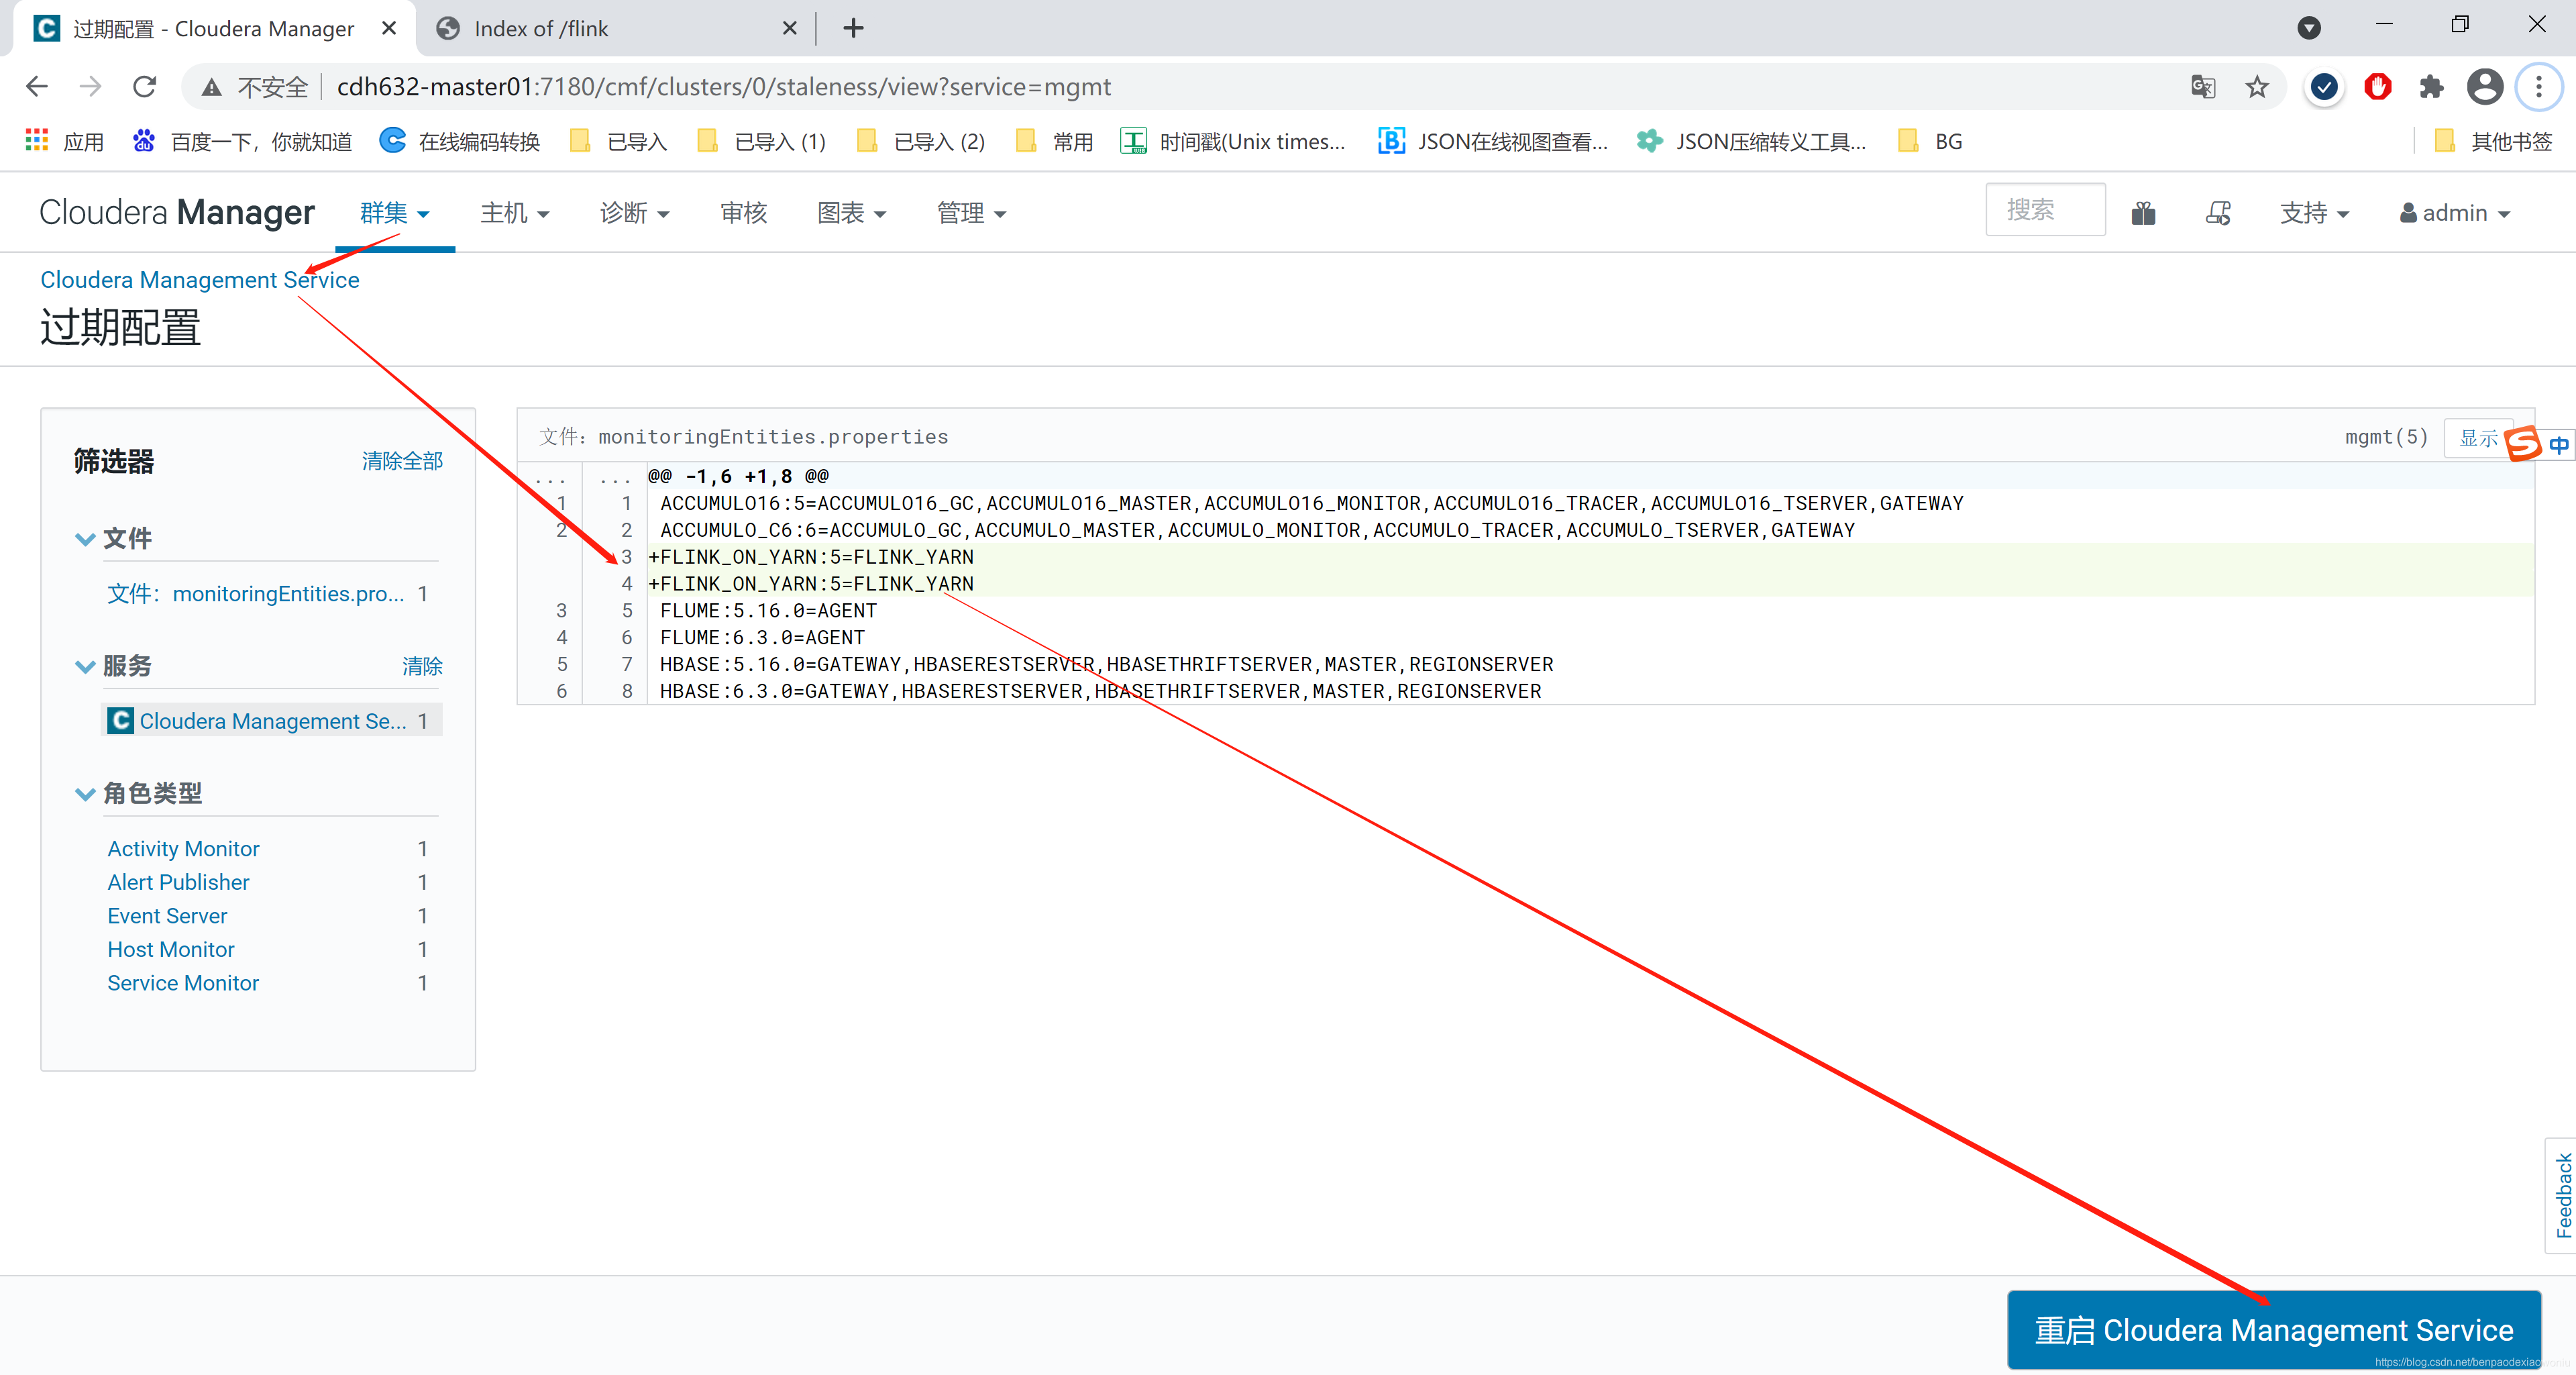Viewport: 2576px width, 1375px height.
Task: Bookmark this page with the star icon
Action: coord(2257,87)
